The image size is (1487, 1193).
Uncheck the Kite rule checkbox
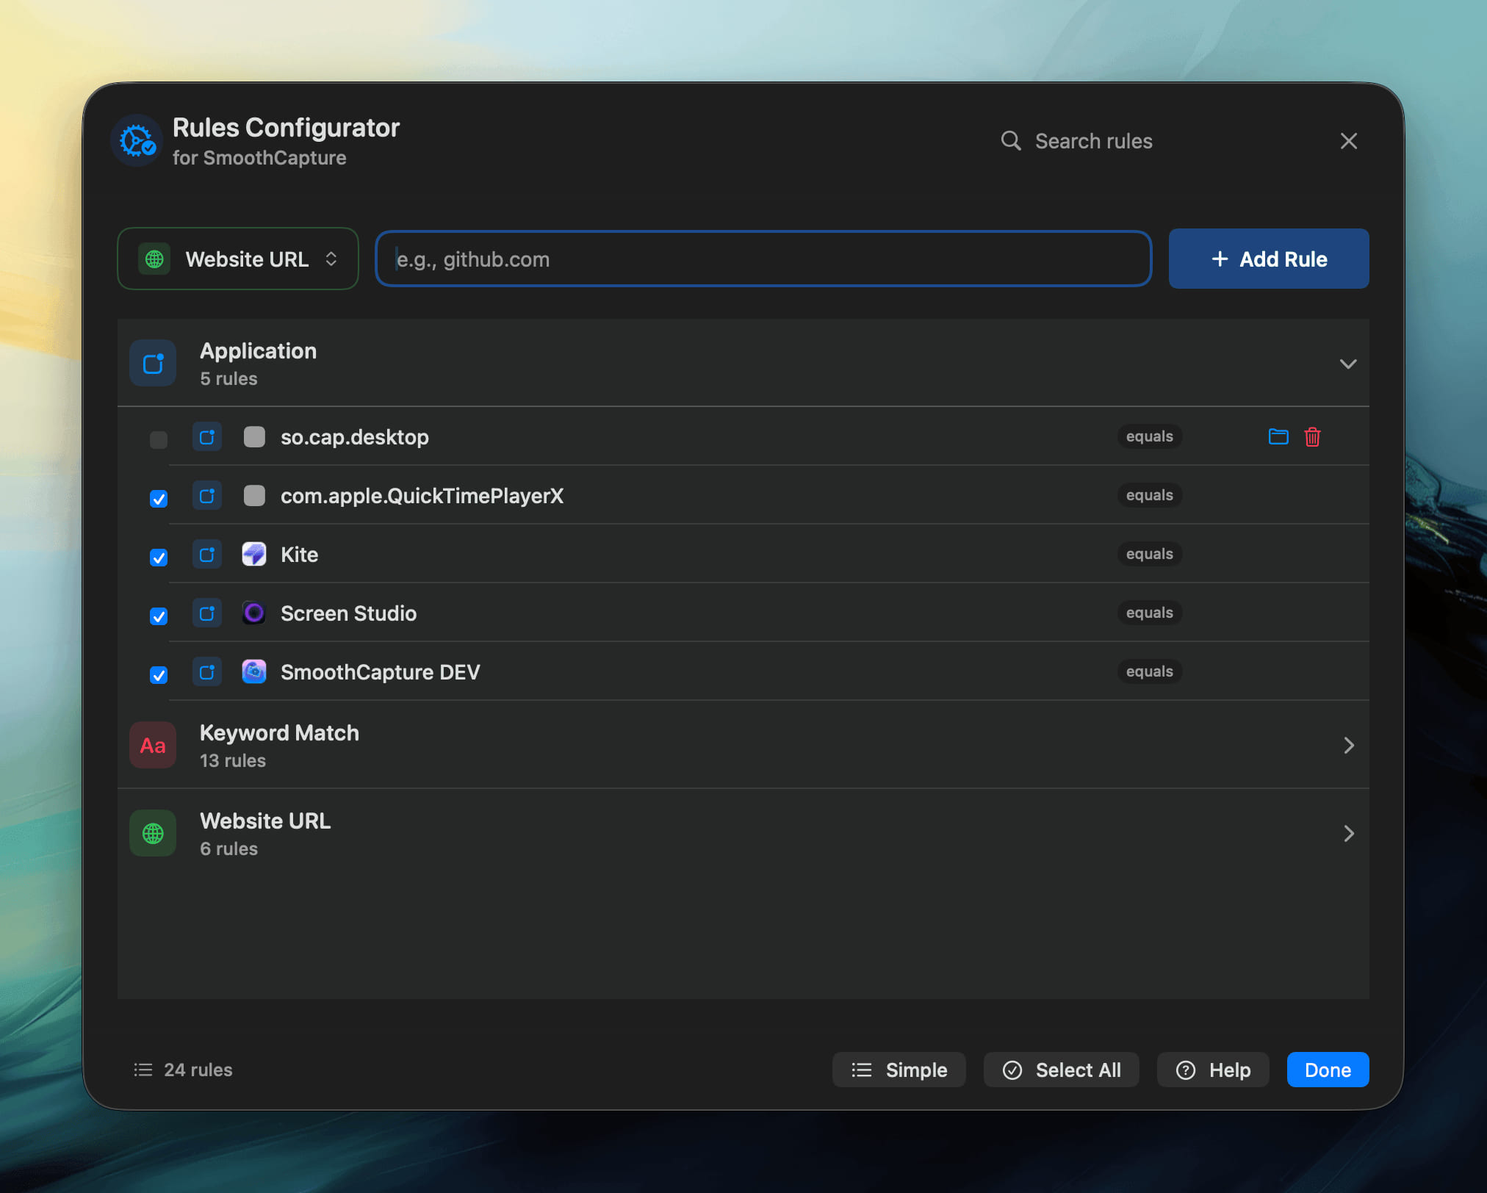pos(158,558)
